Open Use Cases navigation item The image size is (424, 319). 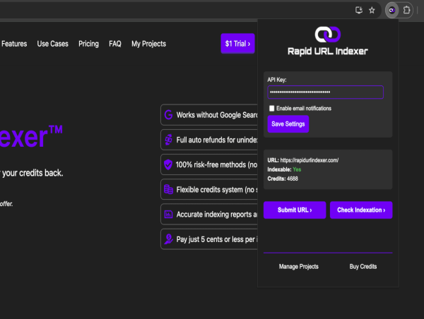point(53,44)
